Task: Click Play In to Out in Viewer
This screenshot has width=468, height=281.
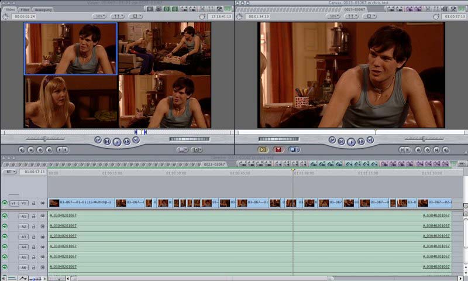Action: click(107, 141)
